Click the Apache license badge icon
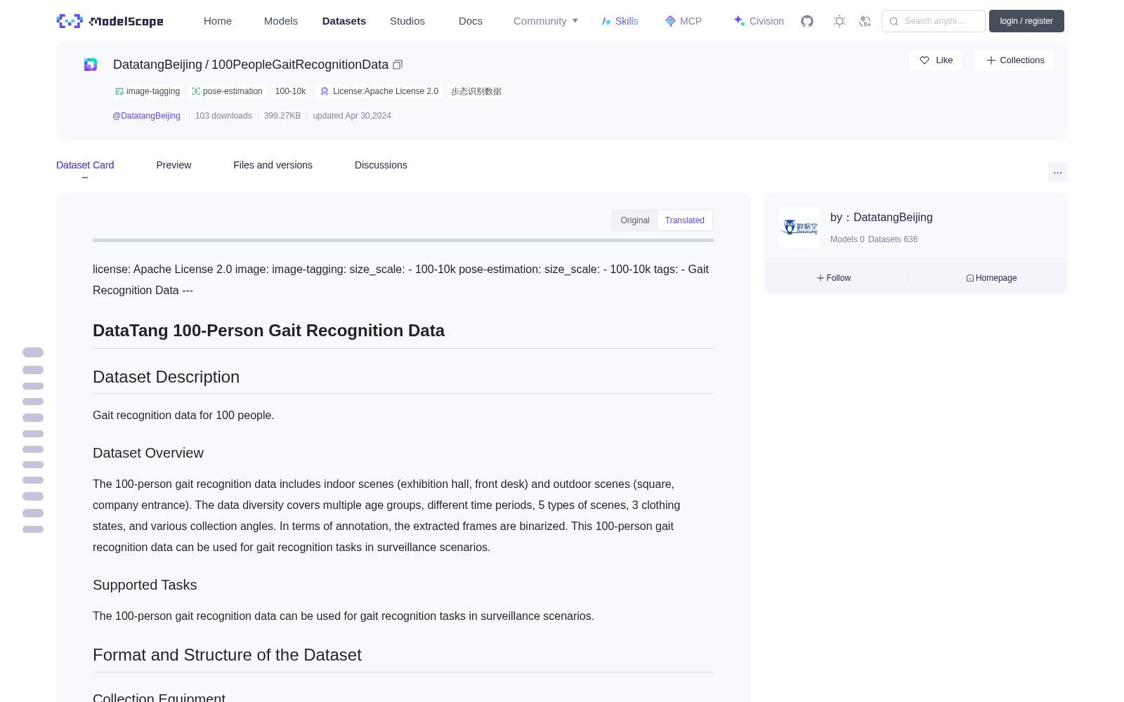This screenshot has width=1124, height=702. point(325,91)
